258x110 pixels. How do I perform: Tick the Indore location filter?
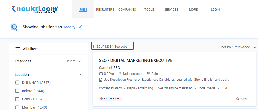pos(17,91)
